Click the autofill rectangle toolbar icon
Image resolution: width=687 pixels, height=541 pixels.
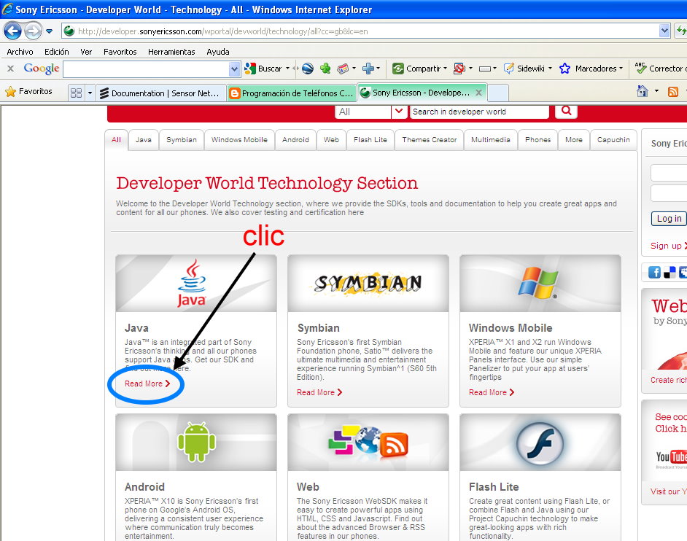(484, 69)
